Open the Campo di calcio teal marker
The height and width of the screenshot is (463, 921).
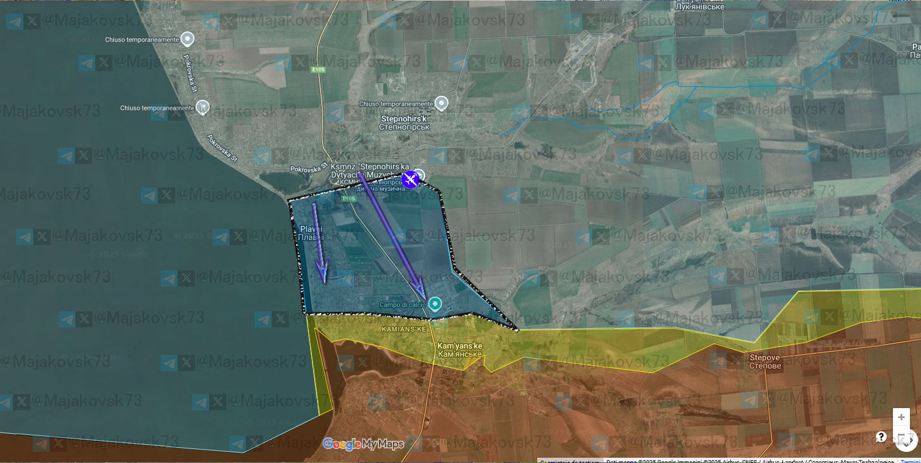click(435, 304)
